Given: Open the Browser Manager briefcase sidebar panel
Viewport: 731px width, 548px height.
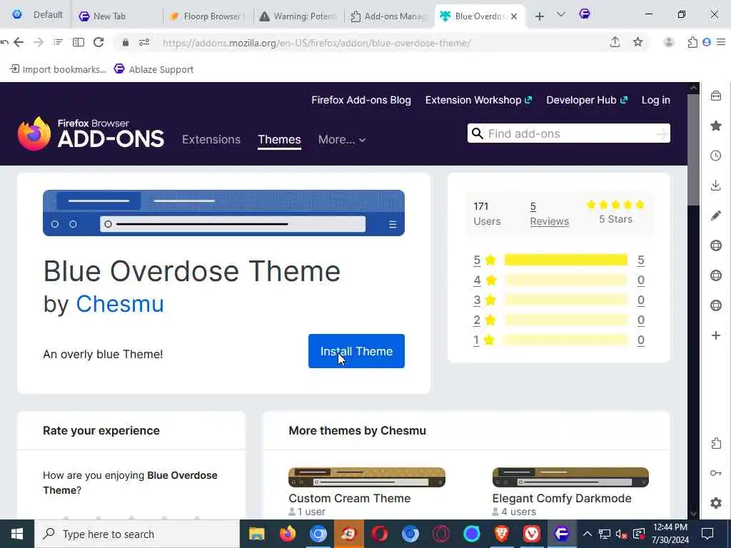Looking at the screenshot, I should [x=715, y=96].
